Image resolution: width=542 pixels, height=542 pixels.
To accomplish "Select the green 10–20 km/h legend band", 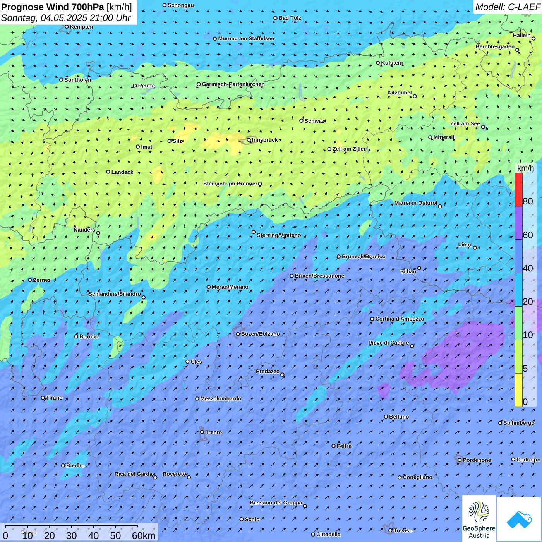I will (518, 323).
